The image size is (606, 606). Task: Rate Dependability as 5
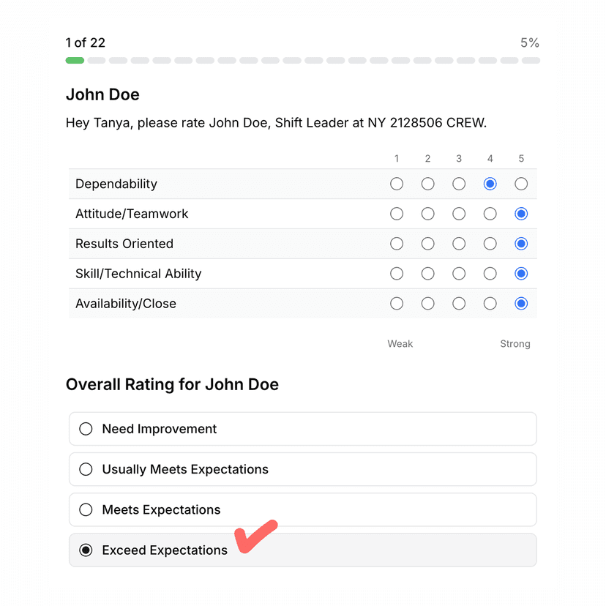tap(521, 184)
